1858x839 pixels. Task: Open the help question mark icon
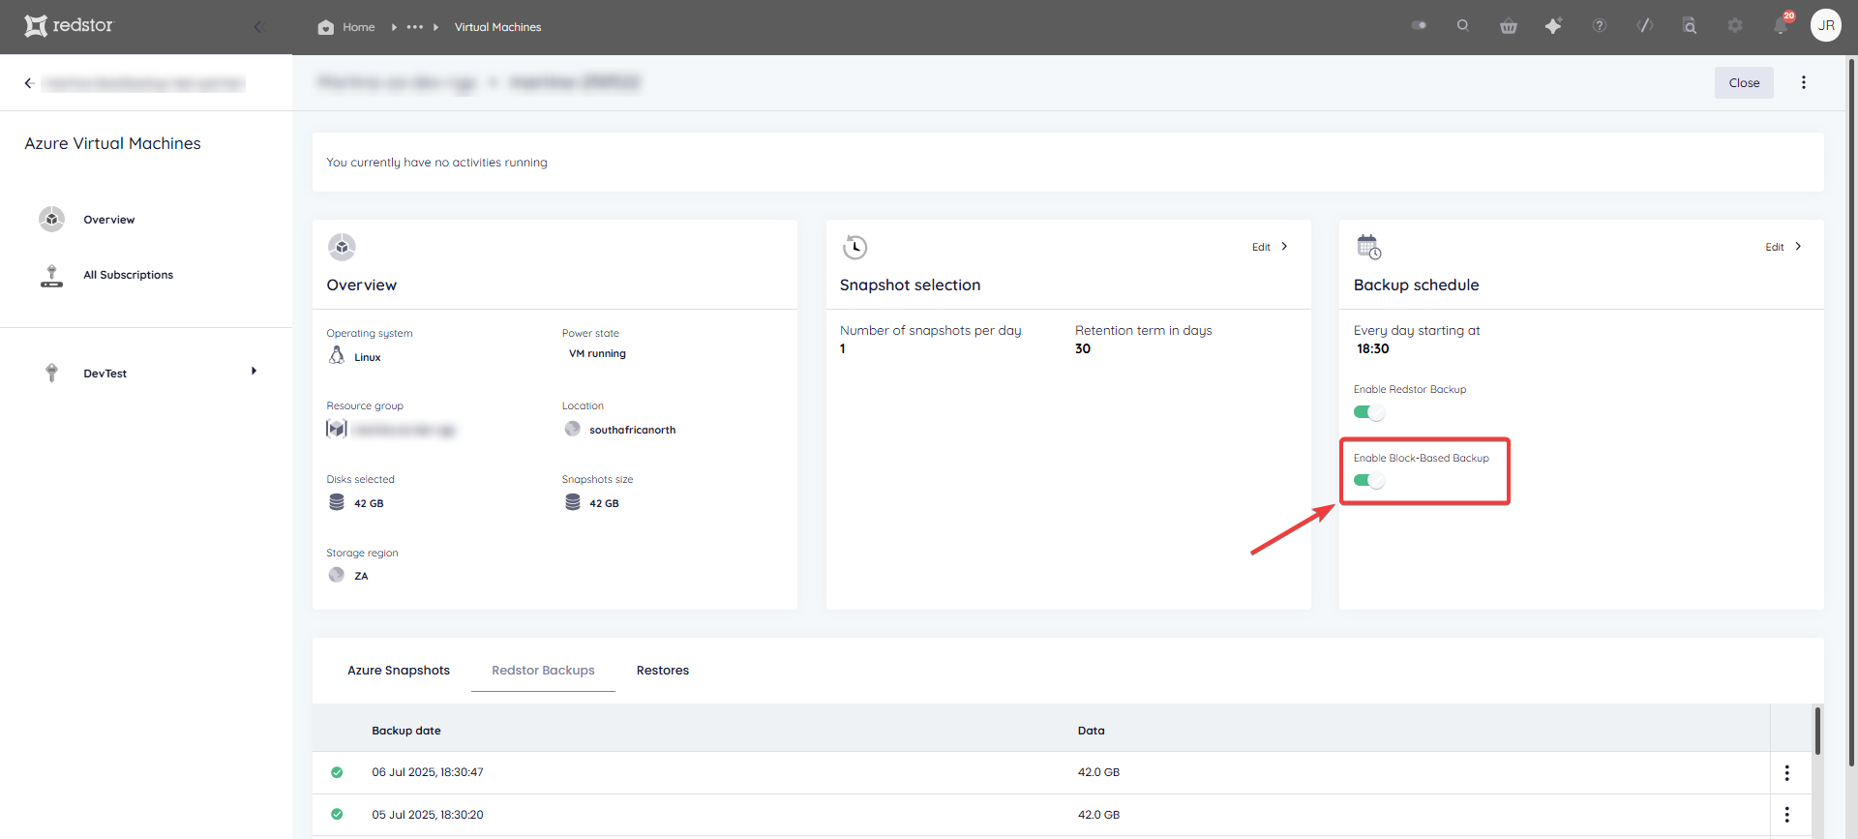pos(1600,26)
